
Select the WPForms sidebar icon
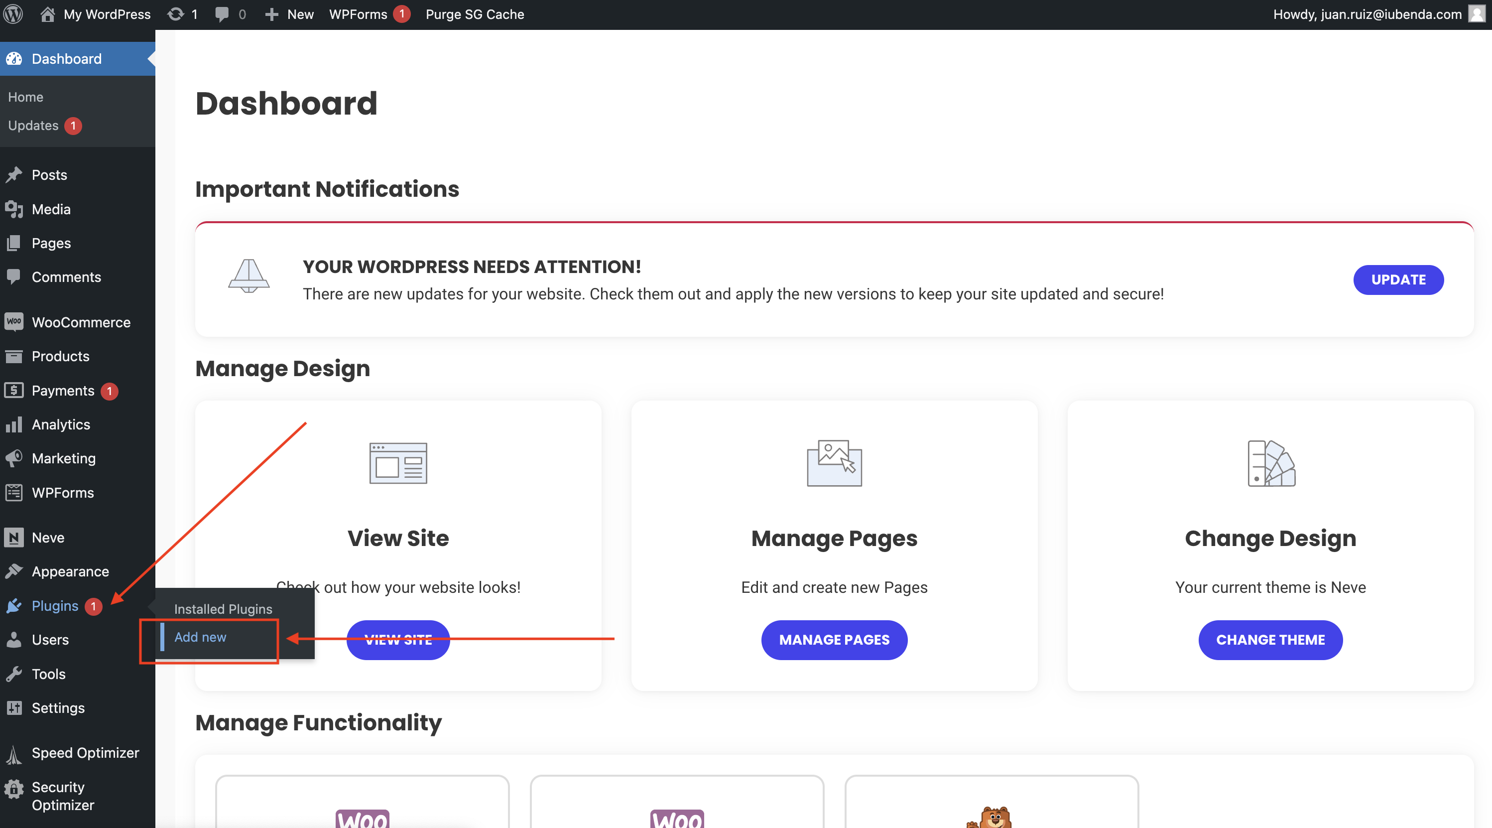[14, 493]
